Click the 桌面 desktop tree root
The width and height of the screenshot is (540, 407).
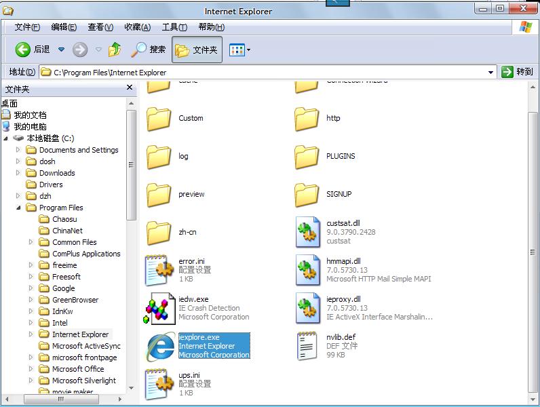tap(9, 104)
